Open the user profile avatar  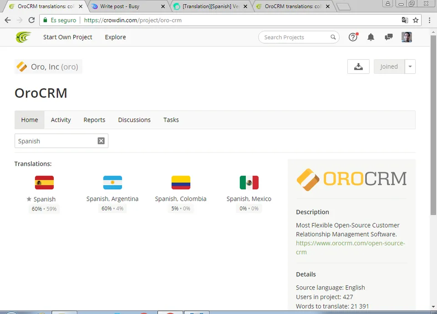click(407, 37)
